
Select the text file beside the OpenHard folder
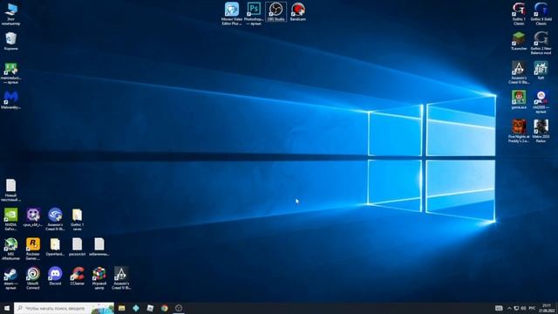pos(77,247)
